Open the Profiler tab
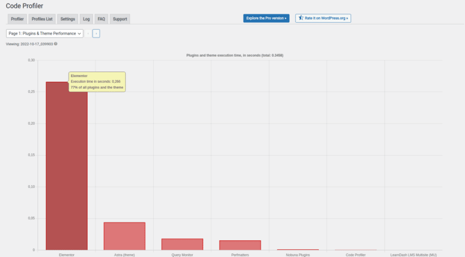 17,19
